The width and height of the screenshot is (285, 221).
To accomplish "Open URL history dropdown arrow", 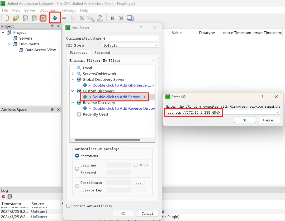I will (x=277, y=112).
